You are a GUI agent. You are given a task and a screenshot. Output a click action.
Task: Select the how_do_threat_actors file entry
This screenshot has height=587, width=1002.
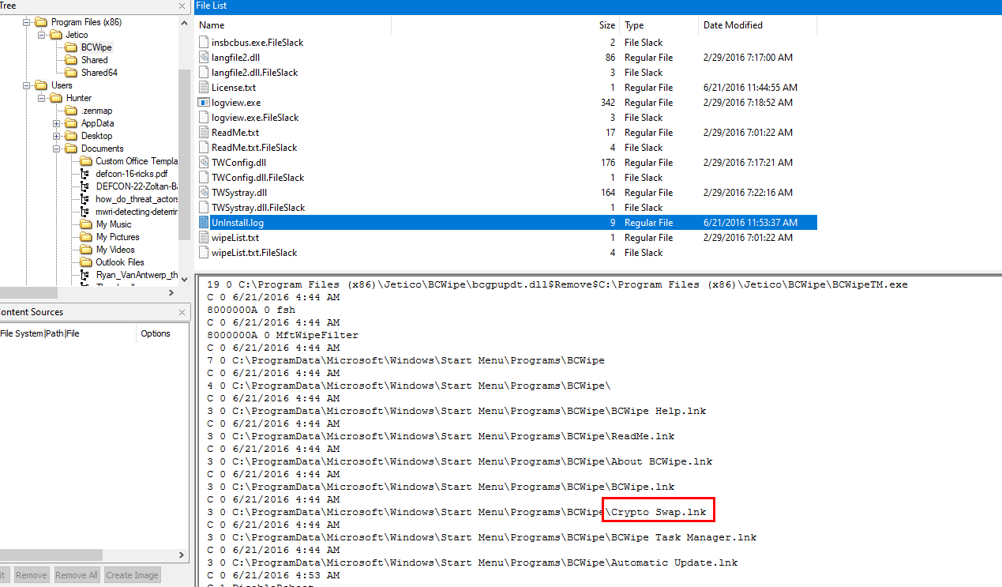tap(137, 199)
